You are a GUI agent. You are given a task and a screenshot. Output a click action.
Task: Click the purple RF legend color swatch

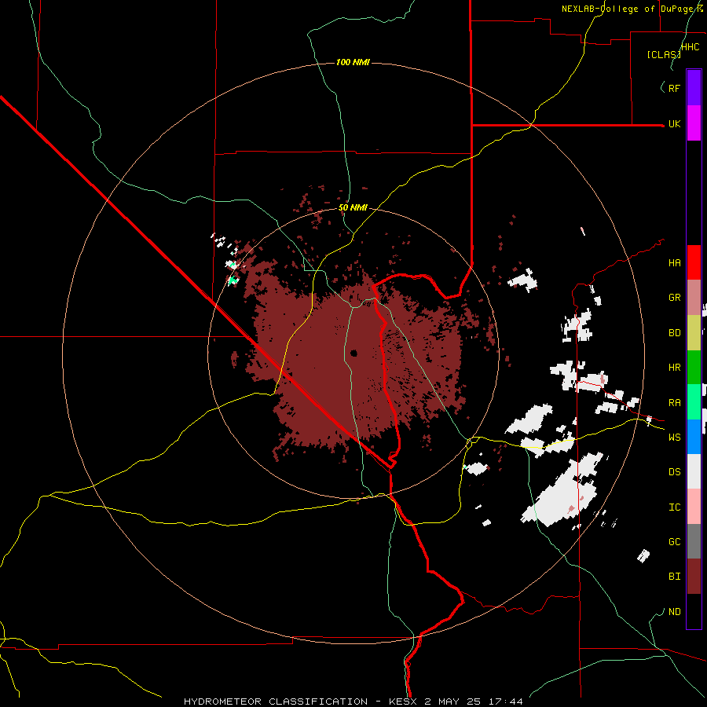point(694,88)
